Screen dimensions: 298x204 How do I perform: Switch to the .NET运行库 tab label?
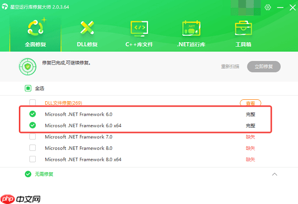(191, 45)
